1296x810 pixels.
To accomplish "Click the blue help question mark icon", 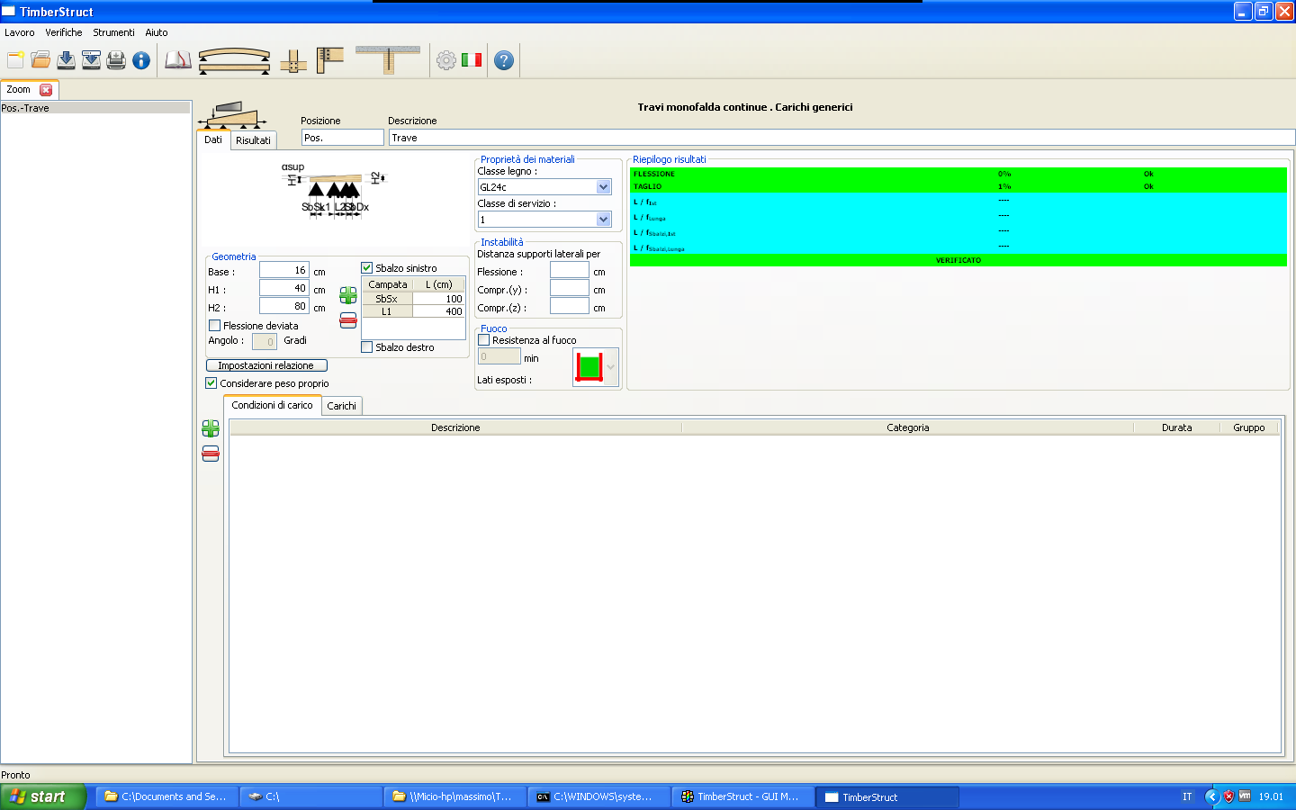I will click(x=504, y=60).
